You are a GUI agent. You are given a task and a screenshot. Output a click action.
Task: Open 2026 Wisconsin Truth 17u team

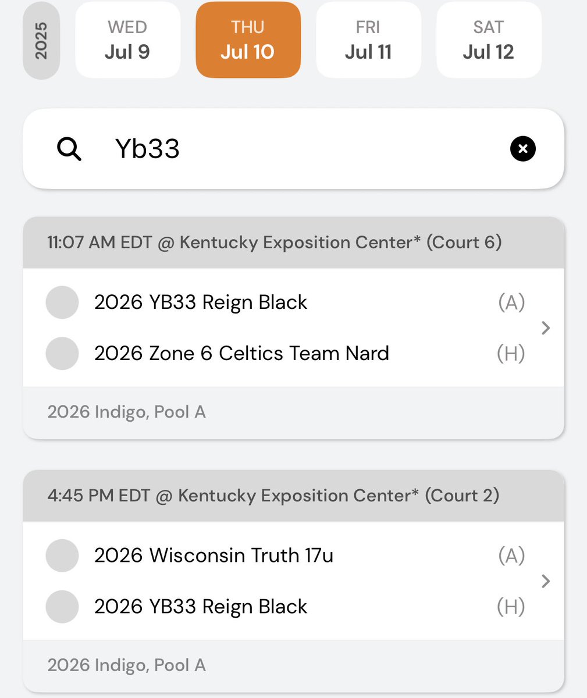[x=214, y=555]
